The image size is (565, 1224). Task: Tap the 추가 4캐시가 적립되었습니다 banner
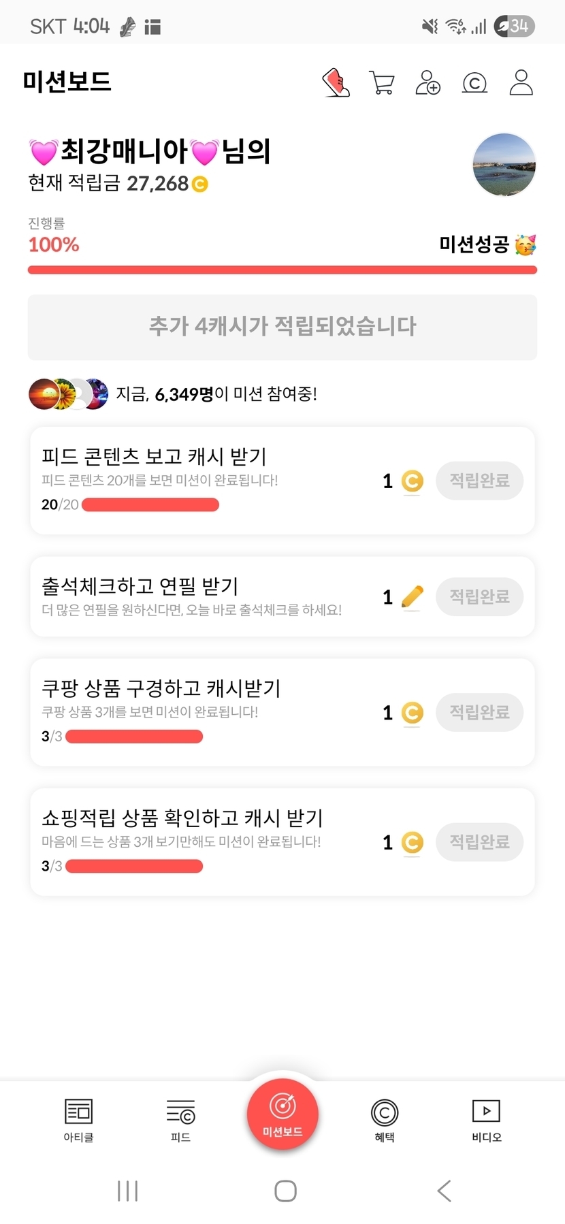click(x=282, y=327)
